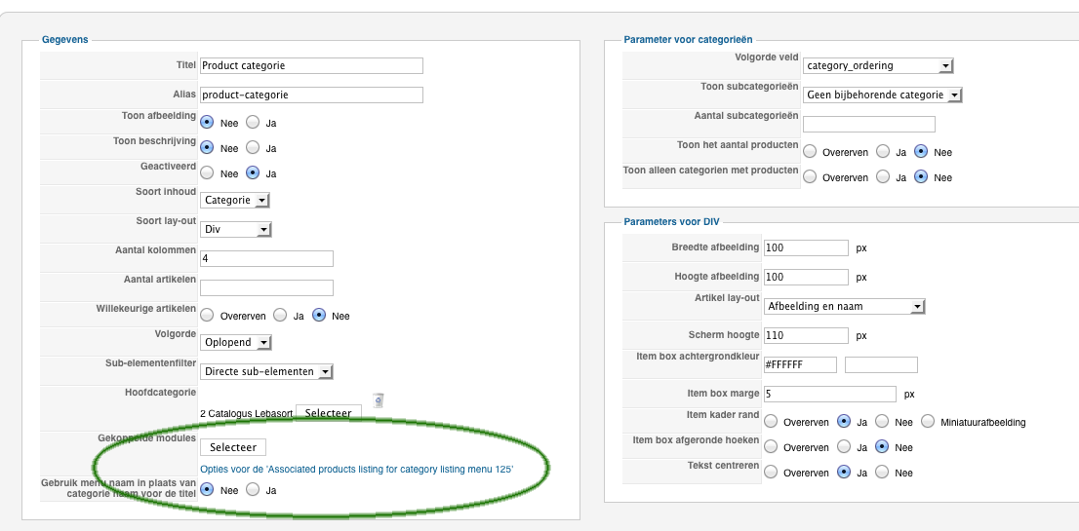Image resolution: width=1079 pixels, height=531 pixels.
Task: Click the Breedte afbeelding input field
Action: pos(806,247)
